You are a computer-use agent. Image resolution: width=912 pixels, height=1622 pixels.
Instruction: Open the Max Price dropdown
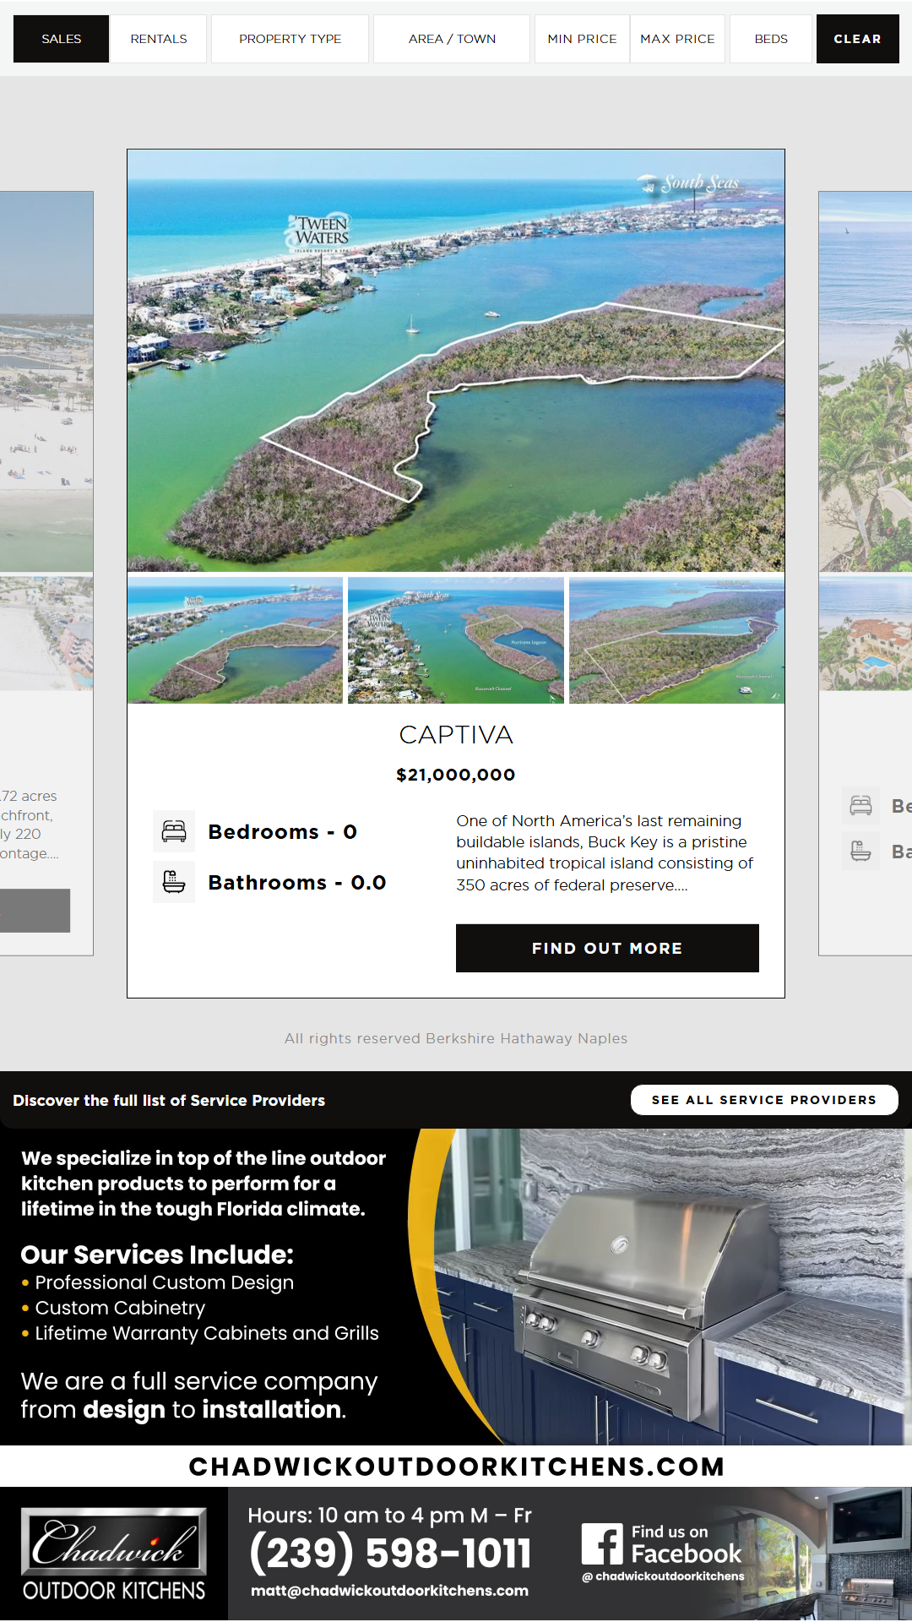pyautogui.click(x=677, y=39)
